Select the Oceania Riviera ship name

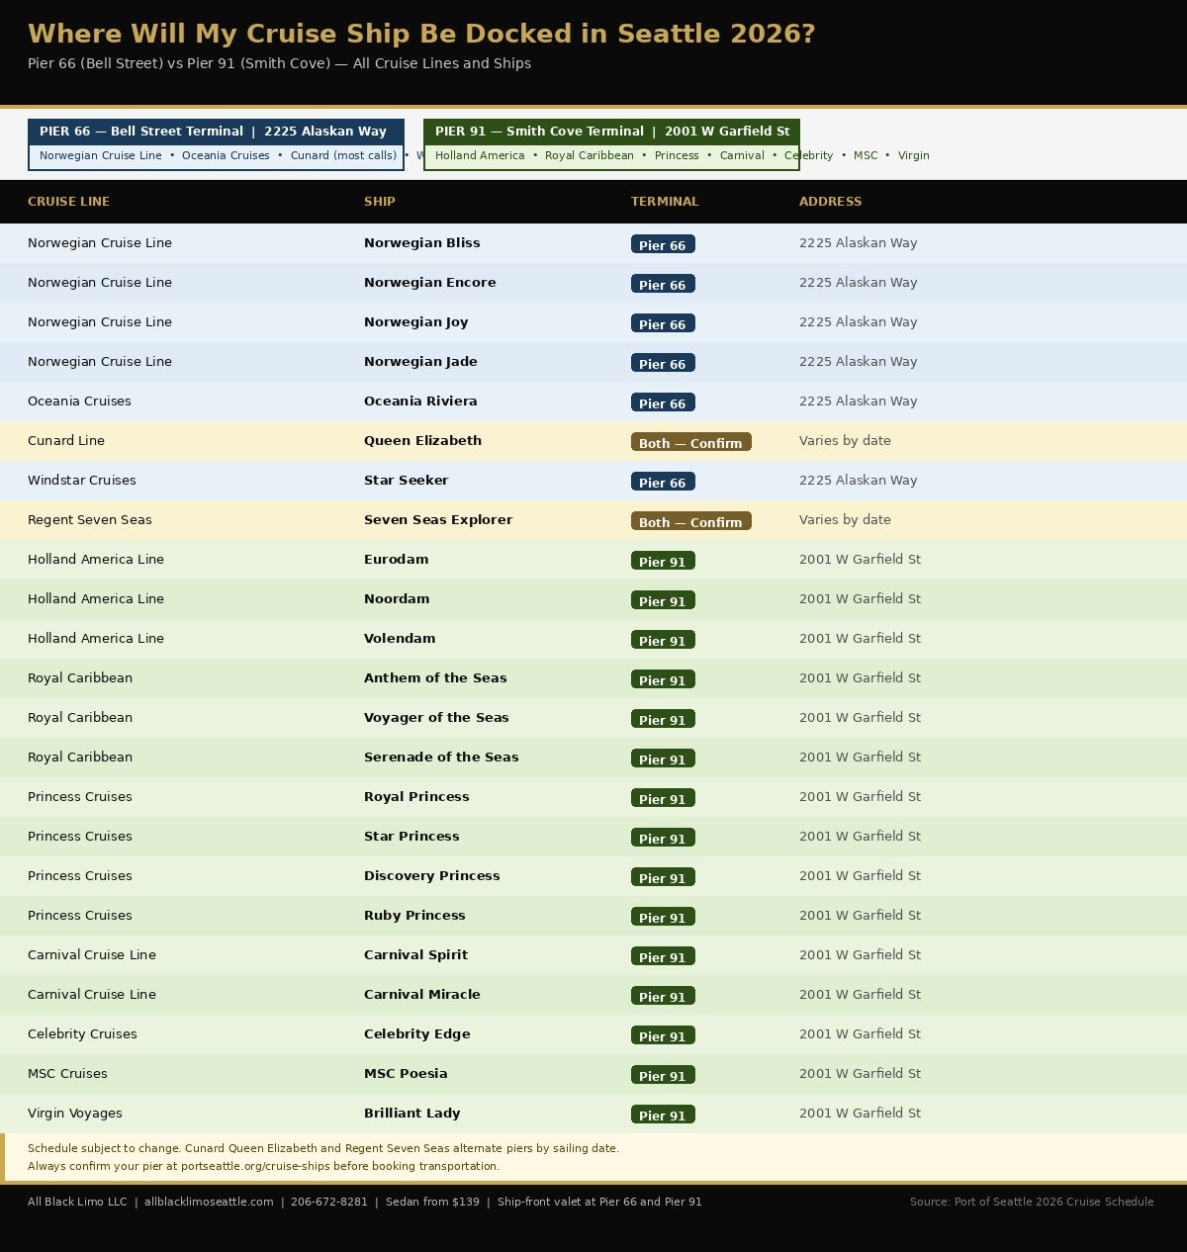pos(420,402)
